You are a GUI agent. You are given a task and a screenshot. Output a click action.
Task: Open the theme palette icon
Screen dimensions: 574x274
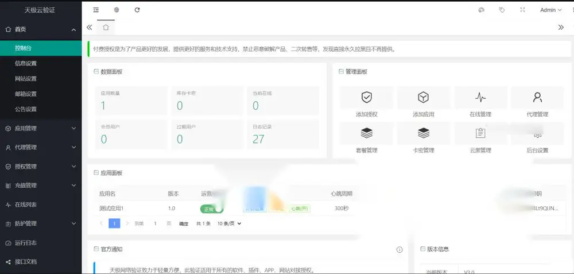[x=482, y=10]
